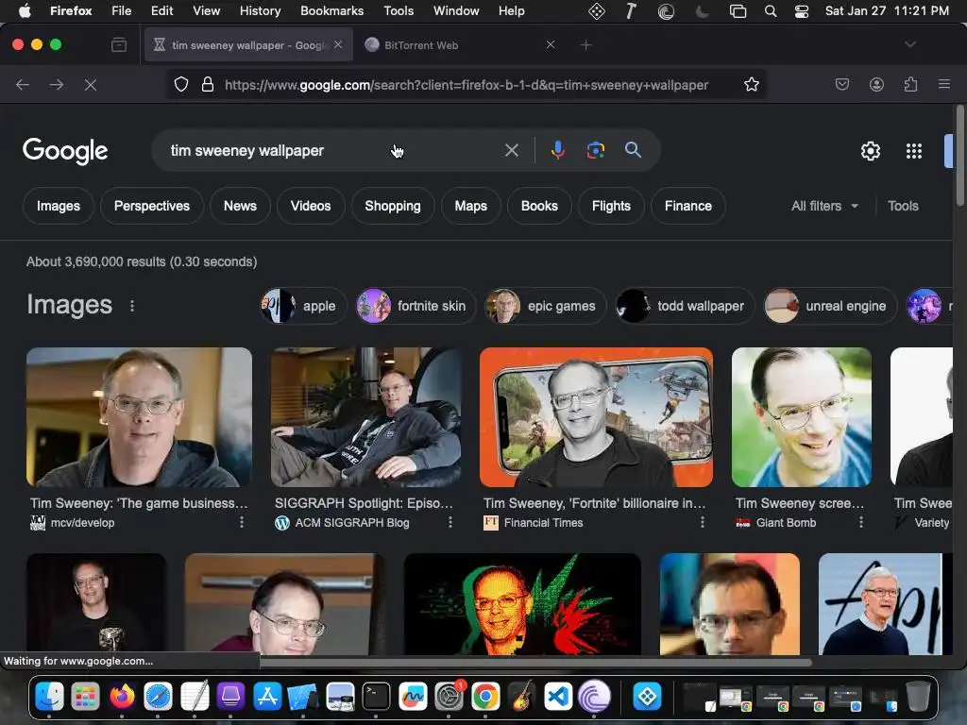Select the fortnite skin image chip

click(416, 306)
